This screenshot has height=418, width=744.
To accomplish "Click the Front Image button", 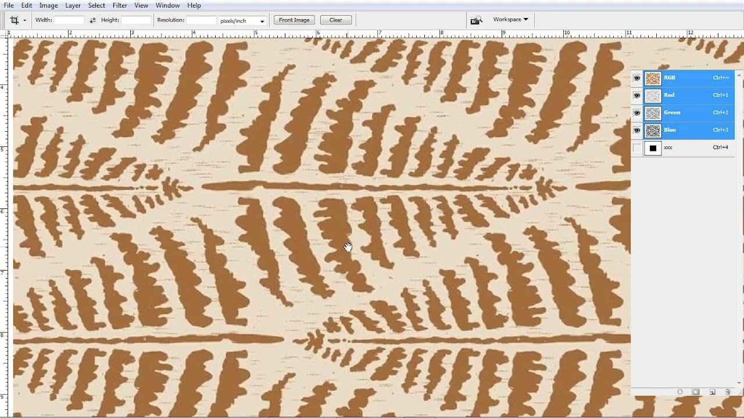I will [x=294, y=20].
